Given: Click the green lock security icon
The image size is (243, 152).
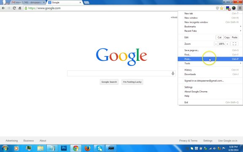Looking at the screenshot, I should [26, 8].
